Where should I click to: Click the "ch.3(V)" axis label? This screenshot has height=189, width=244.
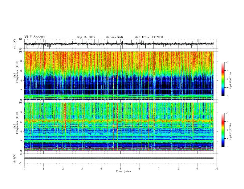15,158
